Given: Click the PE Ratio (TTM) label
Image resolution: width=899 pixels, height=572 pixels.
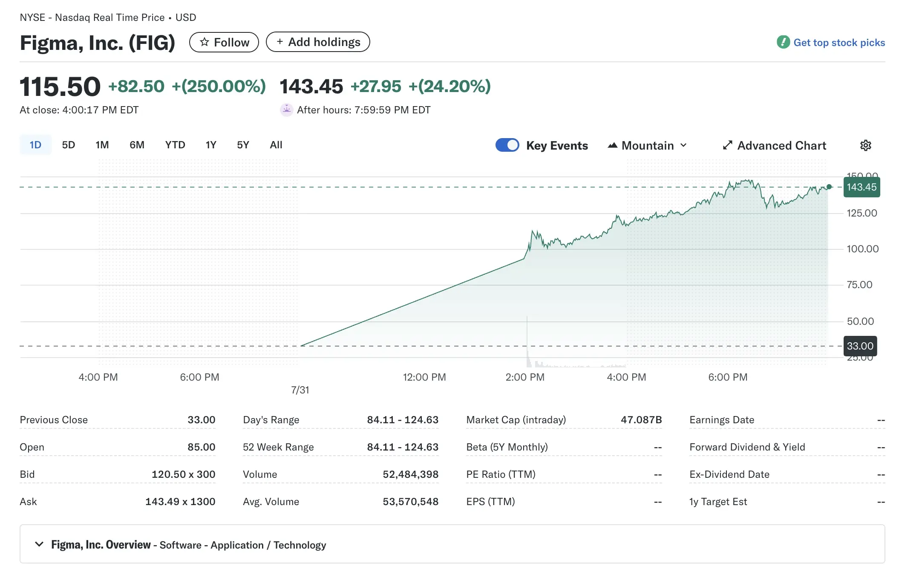Looking at the screenshot, I should click(x=501, y=474).
